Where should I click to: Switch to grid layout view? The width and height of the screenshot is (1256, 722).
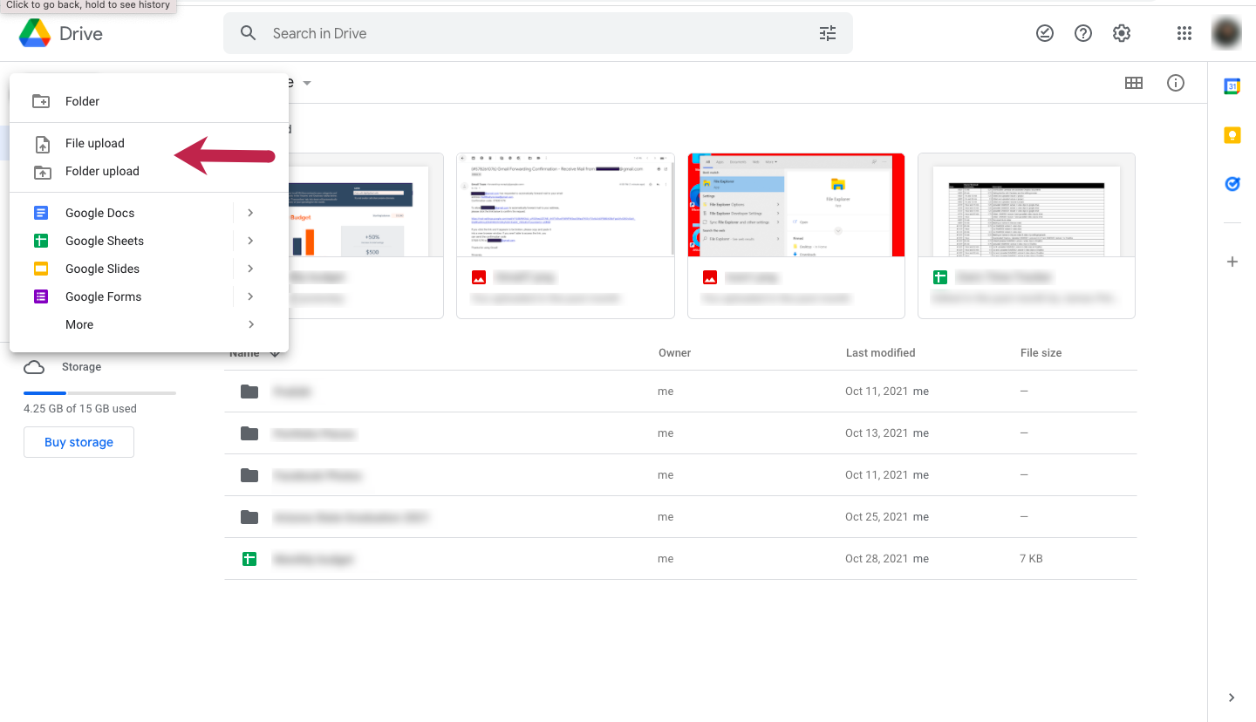point(1133,83)
